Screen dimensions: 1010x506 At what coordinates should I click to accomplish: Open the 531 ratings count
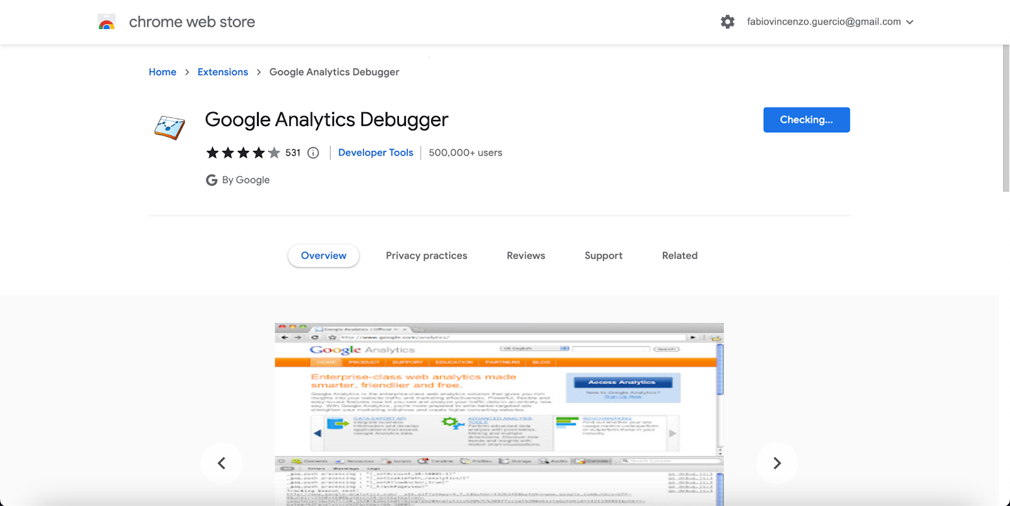point(293,153)
